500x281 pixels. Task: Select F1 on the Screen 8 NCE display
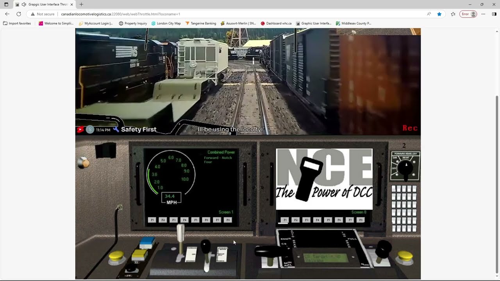coord(285,220)
